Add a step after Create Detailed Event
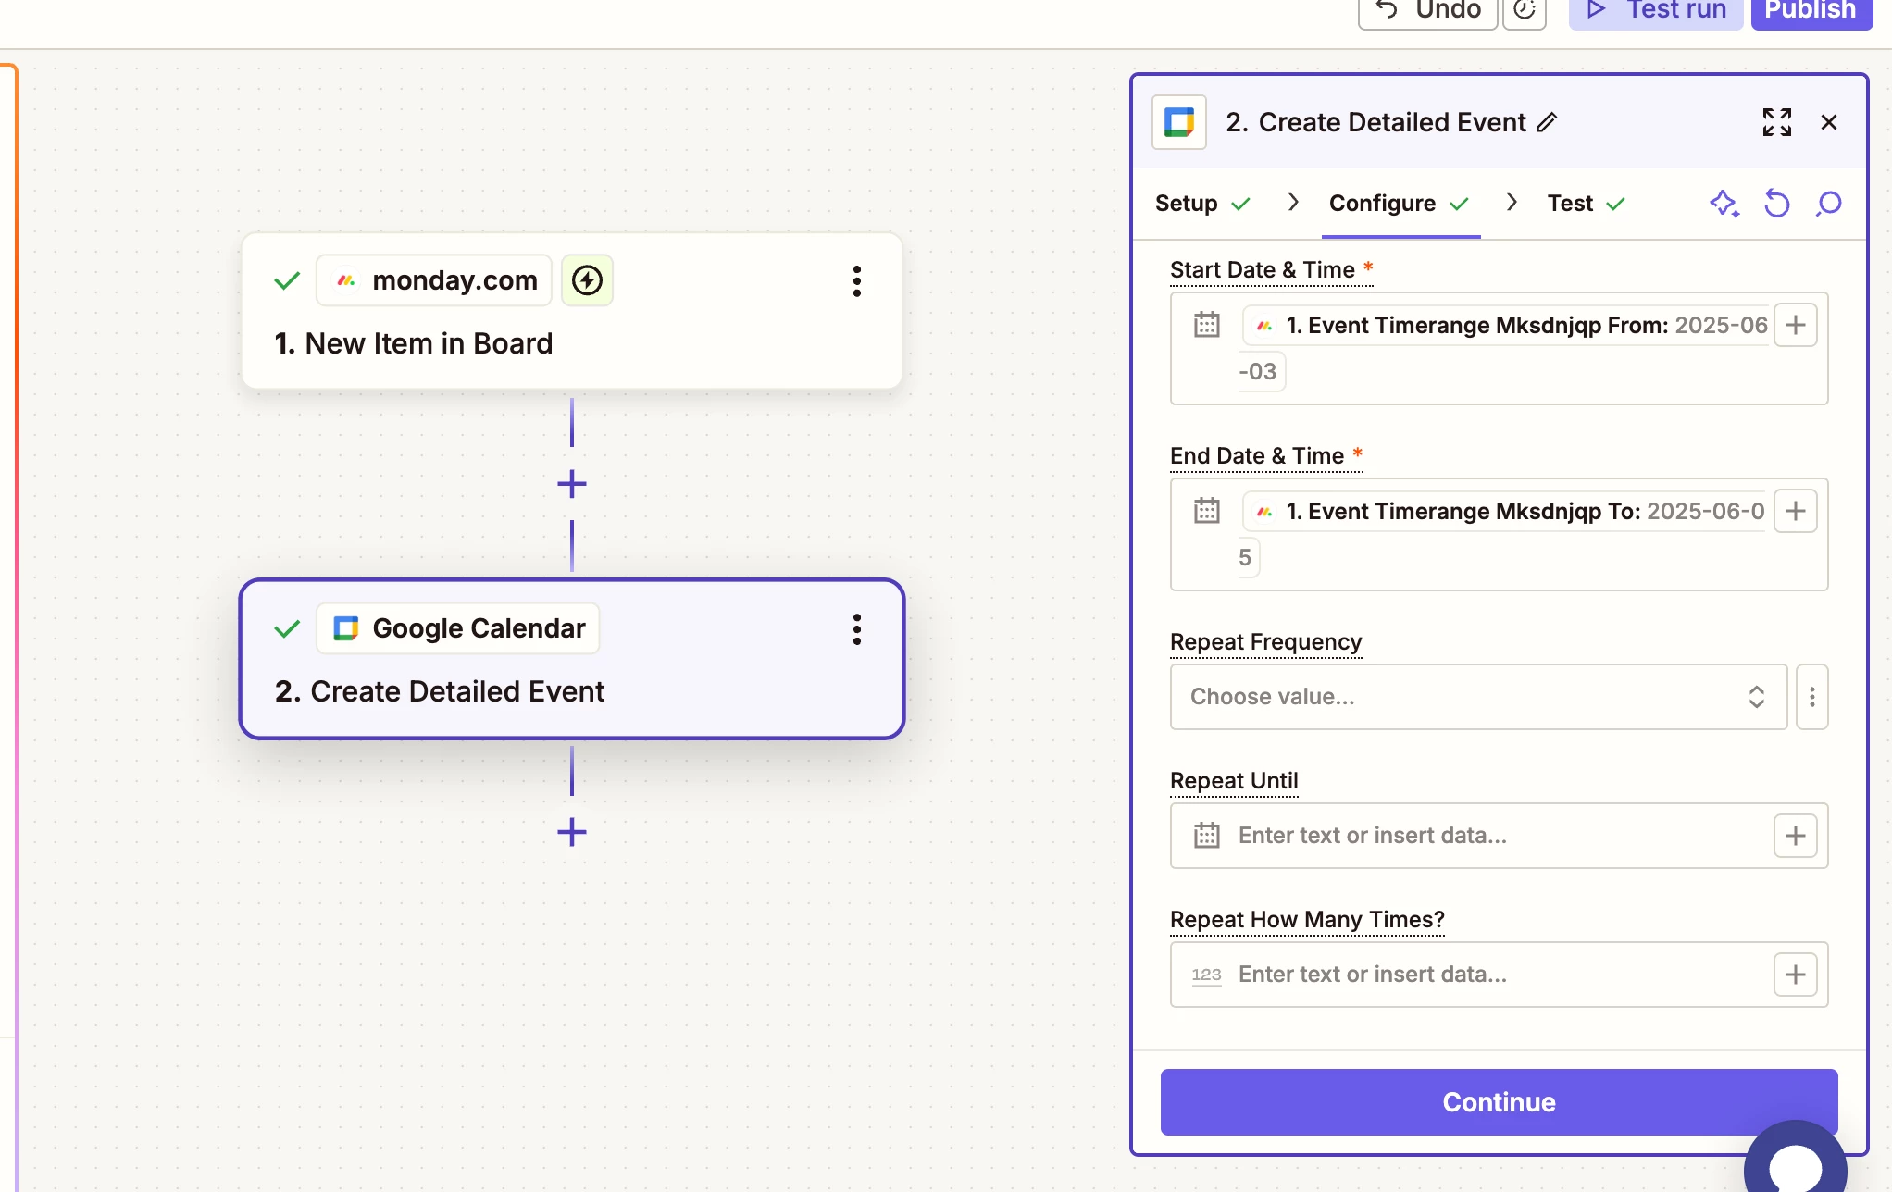1892x1192 pixels. (572, 832)
